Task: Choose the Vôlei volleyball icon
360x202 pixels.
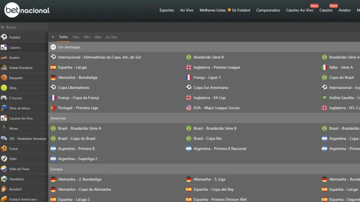Action: pos(4,159)
